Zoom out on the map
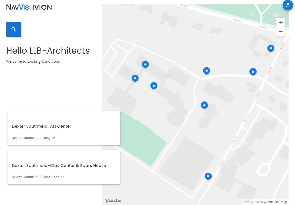 pyautogui.click(x=281, y=32)
